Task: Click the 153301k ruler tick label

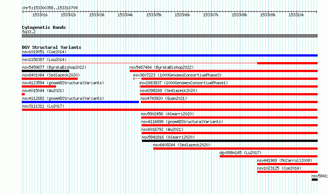Action: 40,15
